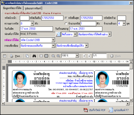Screen dimensions: 134x115
Task: Click first label's portrait photo
Action: click(x=20, y=79)
